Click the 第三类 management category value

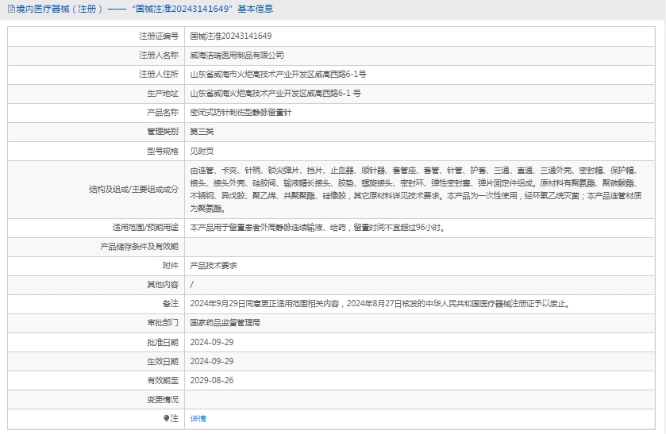coord(202,132)
